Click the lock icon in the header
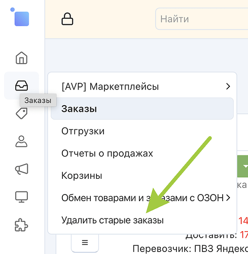248x254 pixels. coord(67,19)
